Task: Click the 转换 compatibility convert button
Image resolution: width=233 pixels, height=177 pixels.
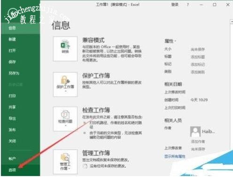Action: point(65,49)
